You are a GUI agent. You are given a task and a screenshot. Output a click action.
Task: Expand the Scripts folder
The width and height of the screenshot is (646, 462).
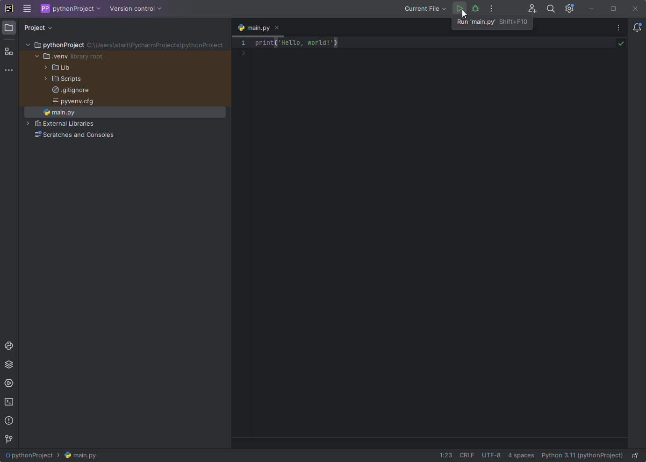coord(46,78)
